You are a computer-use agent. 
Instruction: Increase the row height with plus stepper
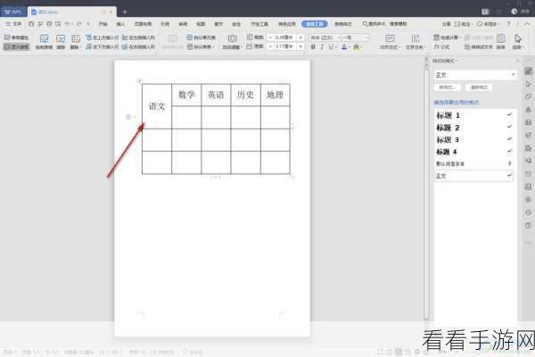click(300, 37)
